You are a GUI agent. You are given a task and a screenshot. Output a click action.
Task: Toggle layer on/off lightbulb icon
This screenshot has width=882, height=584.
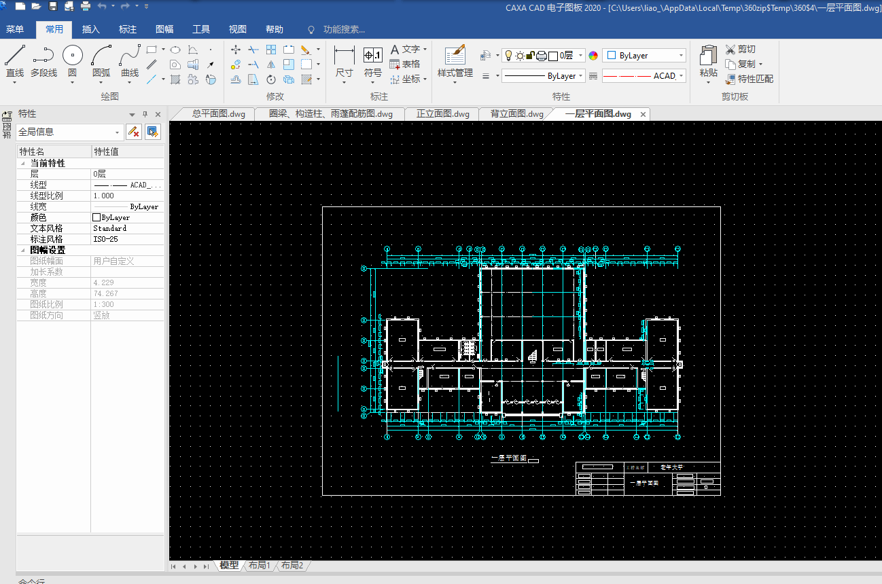508,56
